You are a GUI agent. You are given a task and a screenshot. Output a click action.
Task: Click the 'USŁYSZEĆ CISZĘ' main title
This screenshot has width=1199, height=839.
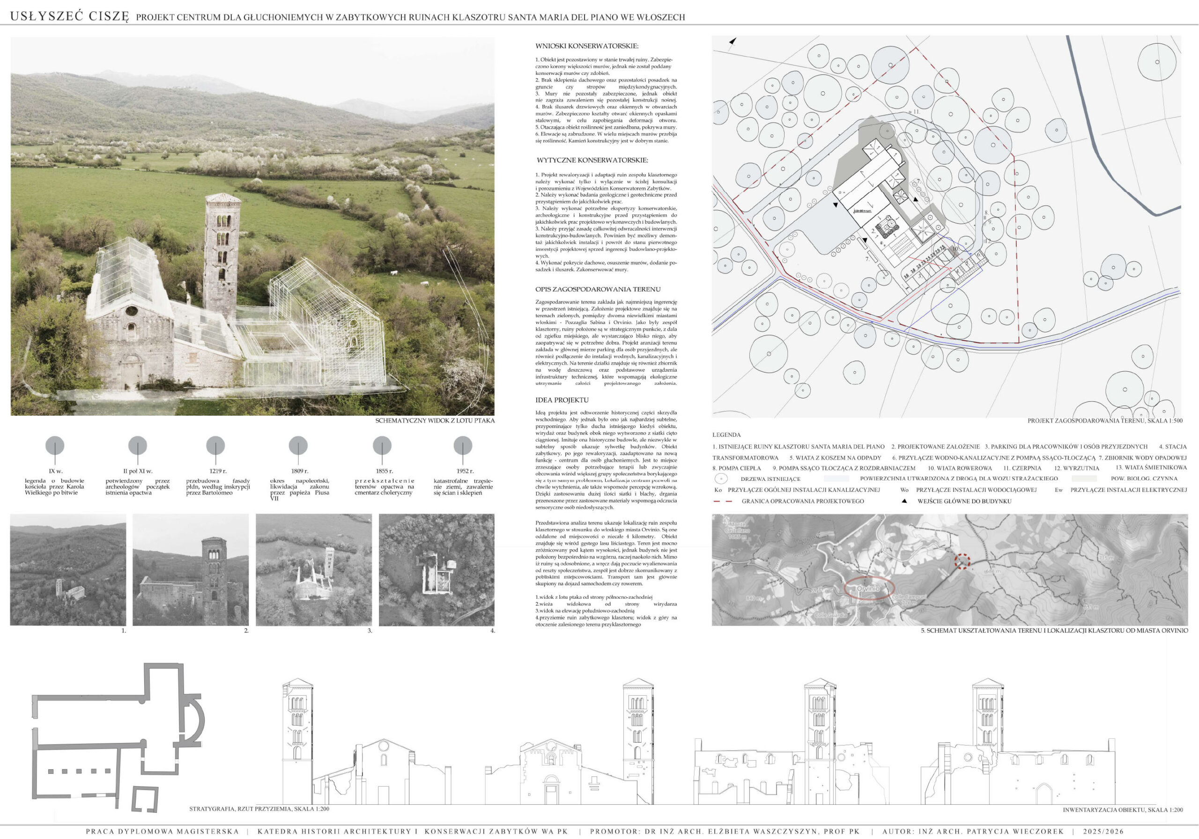point(69,16)
